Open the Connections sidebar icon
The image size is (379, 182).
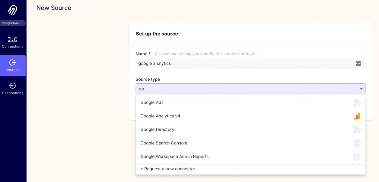[13, 39]
